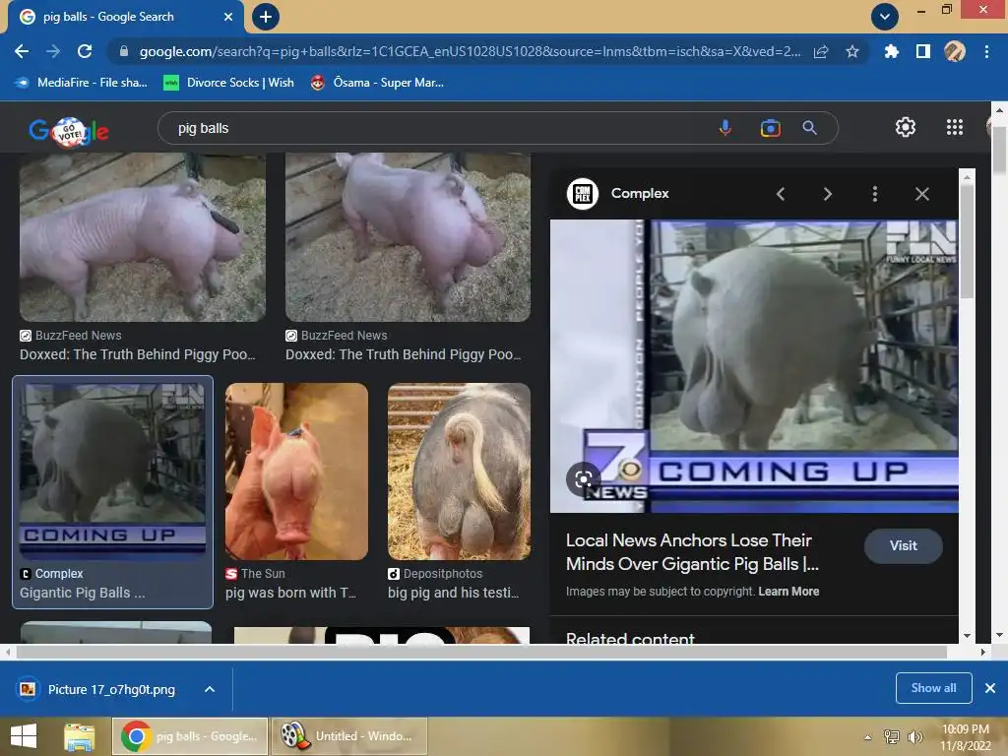
Task: Submit search with the magnifier icon
Action: click(x=810, y=128)
